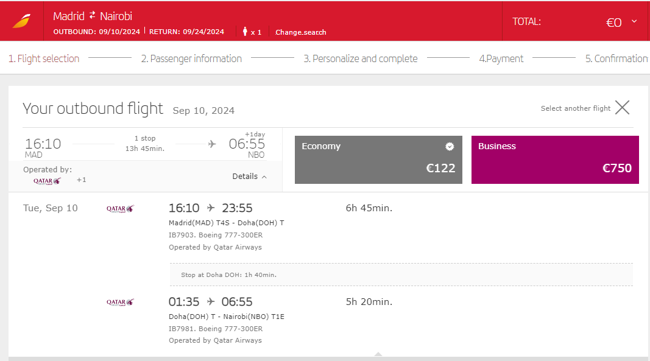650x361 pixels.
Task: Expand the TOTAL €0 dropdown arrow
Action: [634, 21]
